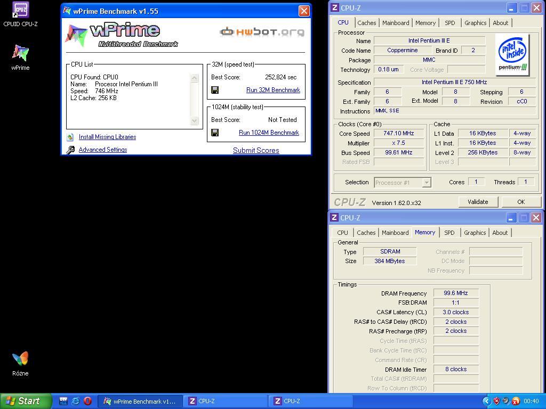The height and width of the screenshot is (409, 546).
Task: Switch to About tab in lower CPU-Z window
Action: pos(500,233)
